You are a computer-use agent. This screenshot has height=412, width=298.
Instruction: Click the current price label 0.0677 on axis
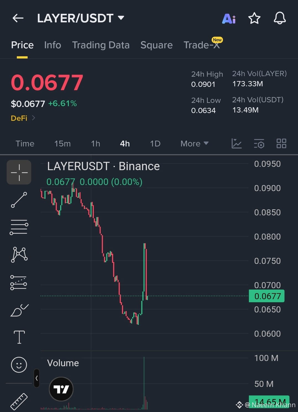tap(267, 296)
